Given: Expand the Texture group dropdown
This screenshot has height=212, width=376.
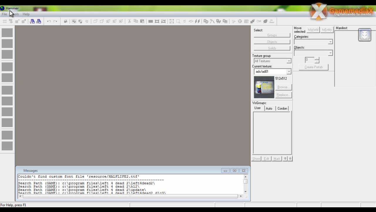Looking at the screenshot, I should click(289, 61).
